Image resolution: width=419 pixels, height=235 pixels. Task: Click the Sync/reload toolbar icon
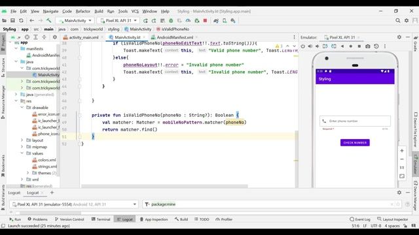pos(21,20)
